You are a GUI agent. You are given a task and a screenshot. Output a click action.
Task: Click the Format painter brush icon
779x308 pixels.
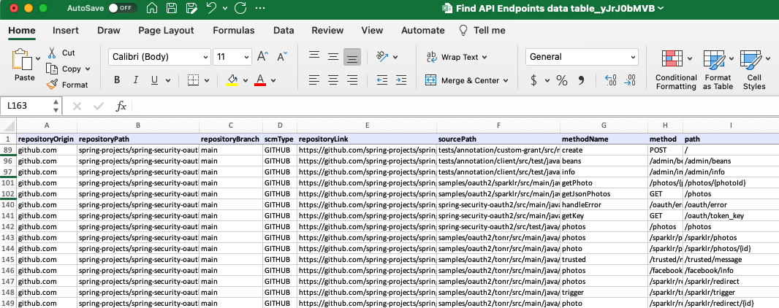[52, 85]
